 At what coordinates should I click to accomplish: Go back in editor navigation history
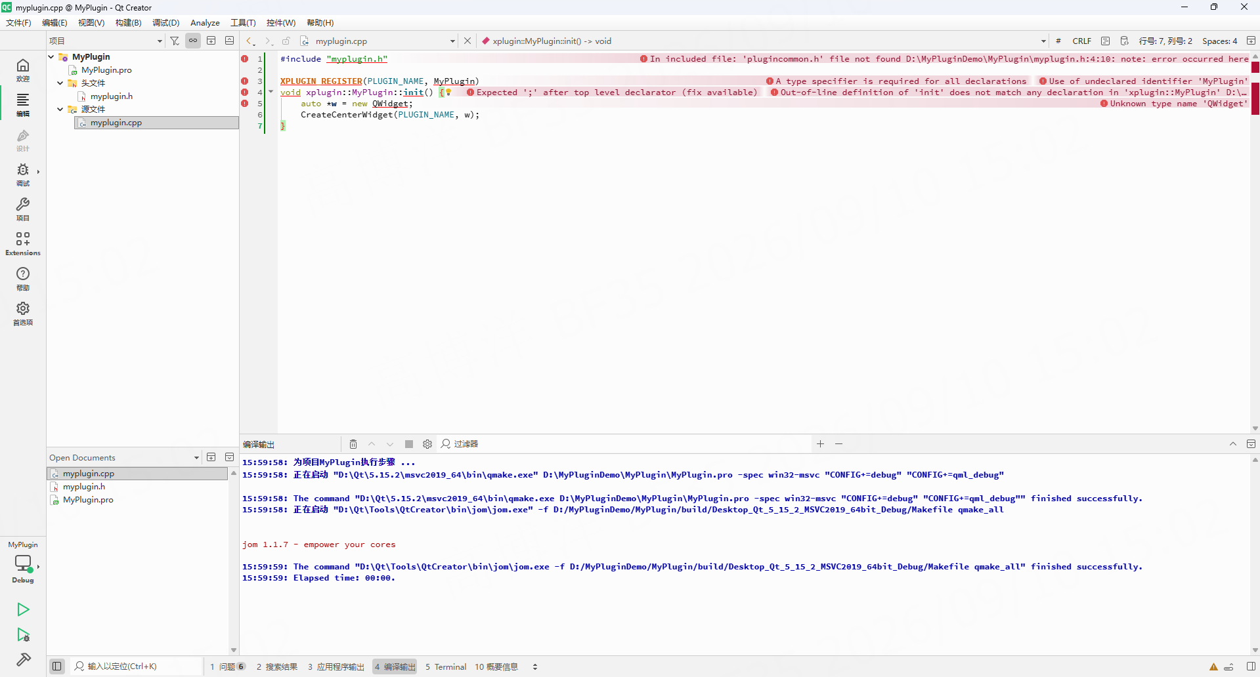(x=250, y=41)
